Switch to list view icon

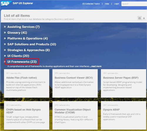tap(144, 18)
